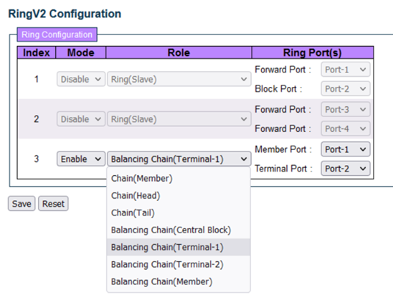Viewport: 393px width, 300px height.
Task: Choose Balancing Chain(Terminal-2) option
Action: coord(178,264)
